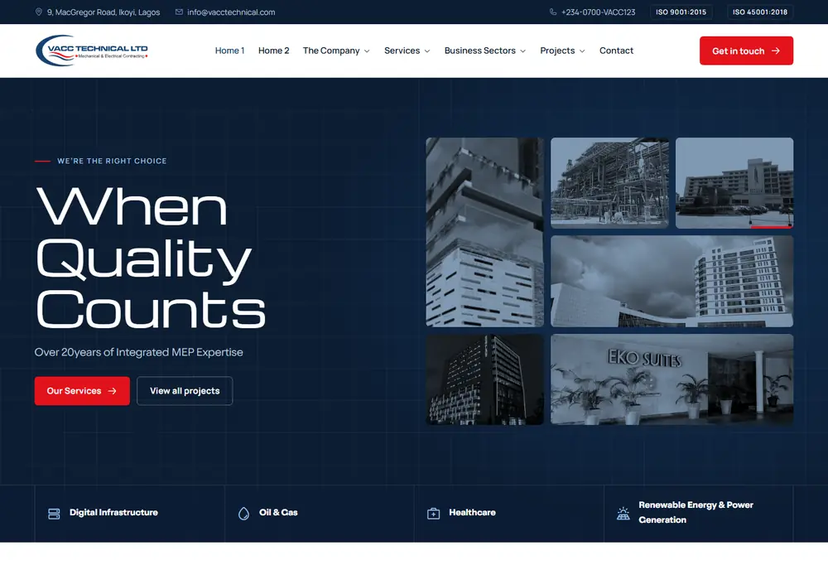Open the hotel building top-right thumbnail
828x570 pixels.
(734, 183)
